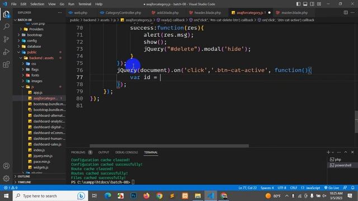Image resolution: width=358 pixels, height=201 pixels.
Task: Click the Ln 77, Col 22 indicator
Action: [x=247, y=188]
